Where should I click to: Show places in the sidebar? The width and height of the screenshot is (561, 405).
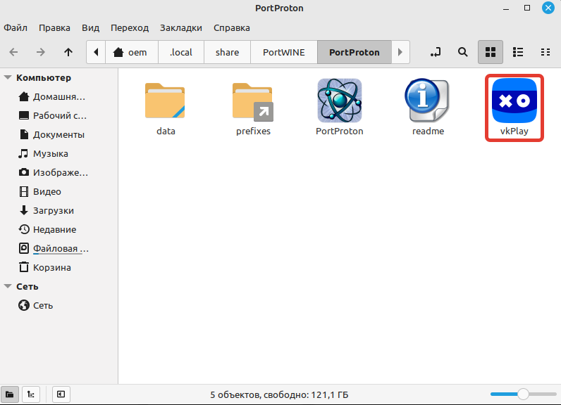pos(10,394)
